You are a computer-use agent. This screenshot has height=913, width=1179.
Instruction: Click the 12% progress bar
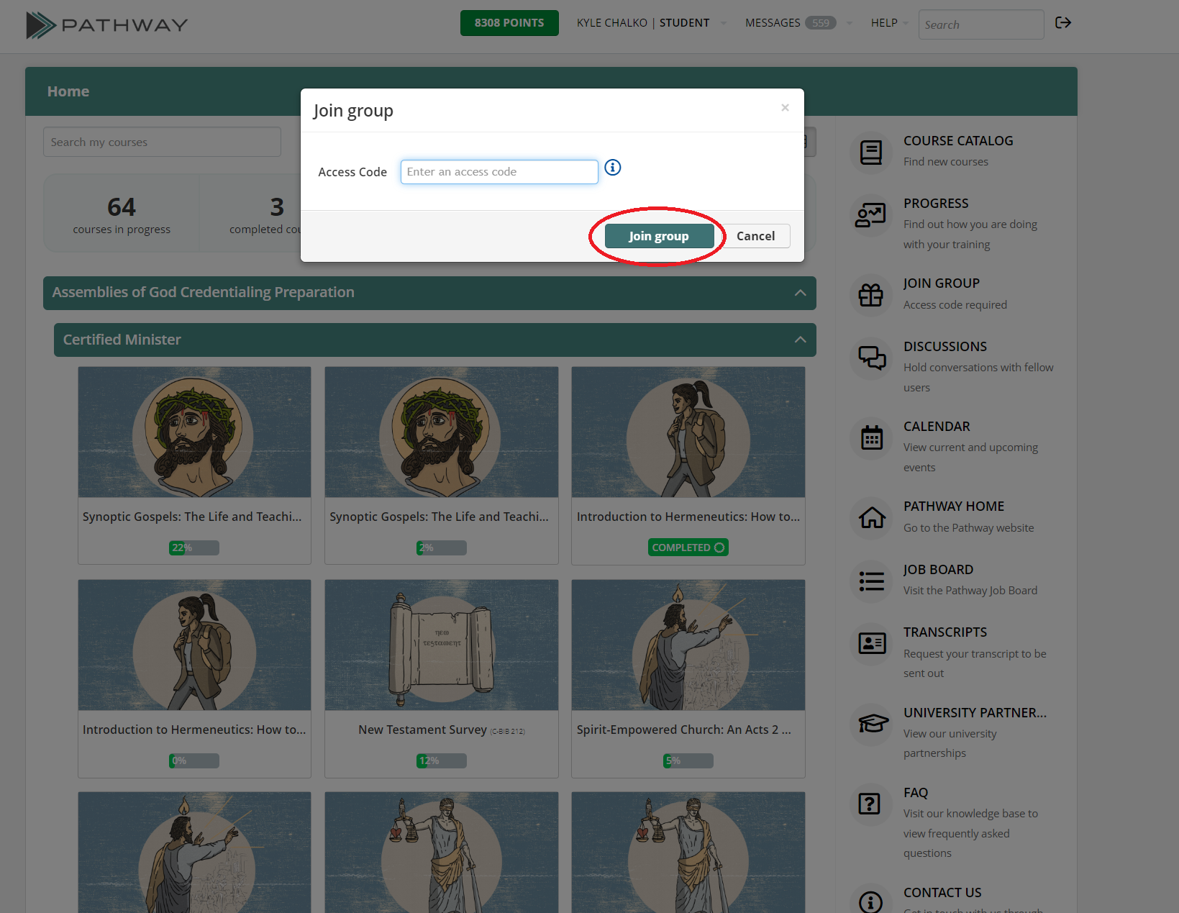pyautogui.click(x=442, y=761)
